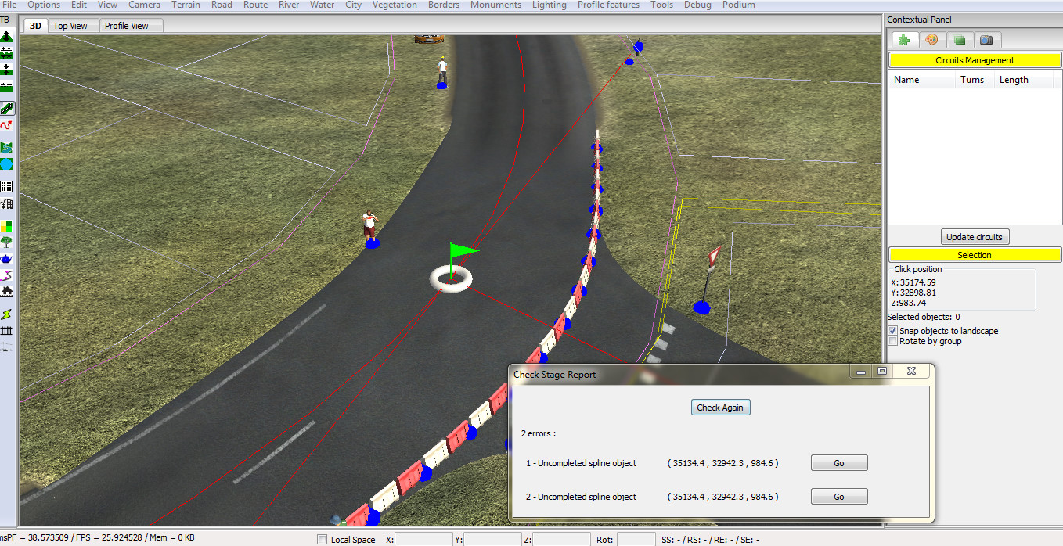
Task: Switch to the Top View tab
Action: coord(70,26)
